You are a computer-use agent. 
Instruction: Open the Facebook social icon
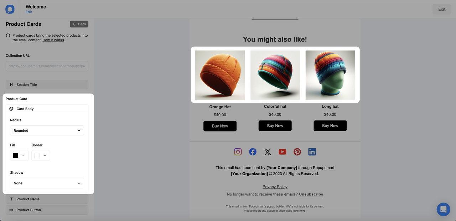click(253, 152)
